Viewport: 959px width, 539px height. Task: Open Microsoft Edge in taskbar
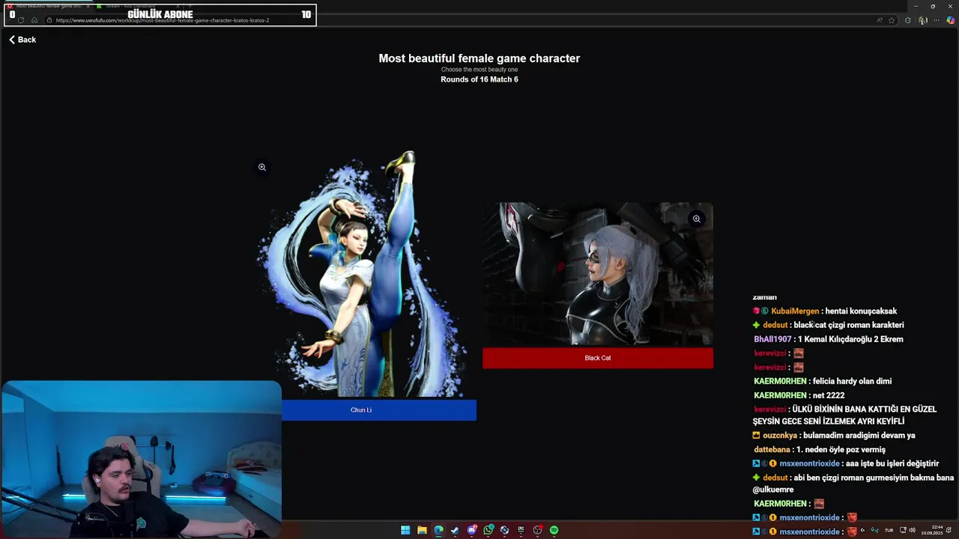point(438,530)
